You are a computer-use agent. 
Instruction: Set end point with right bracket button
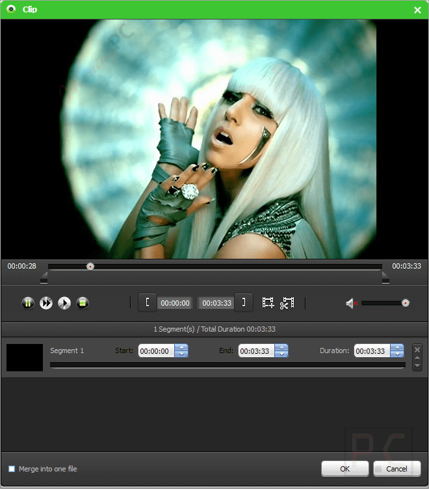244,302
